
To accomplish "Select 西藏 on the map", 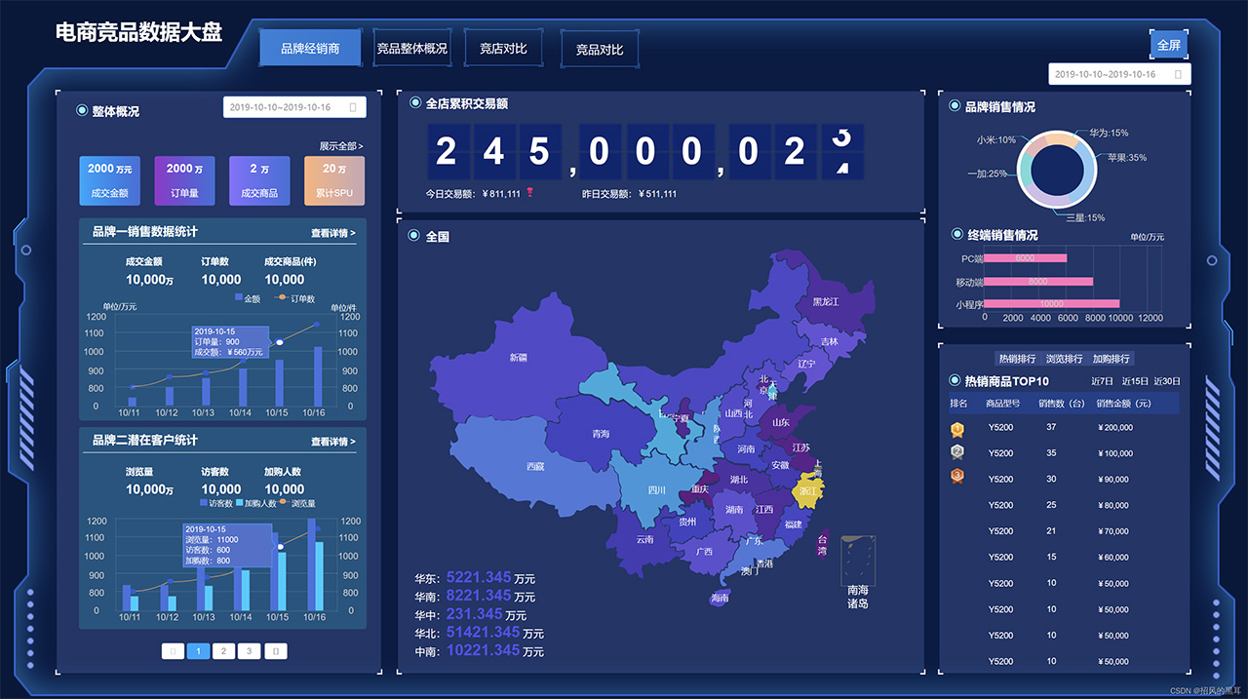I will click(535, 466).
